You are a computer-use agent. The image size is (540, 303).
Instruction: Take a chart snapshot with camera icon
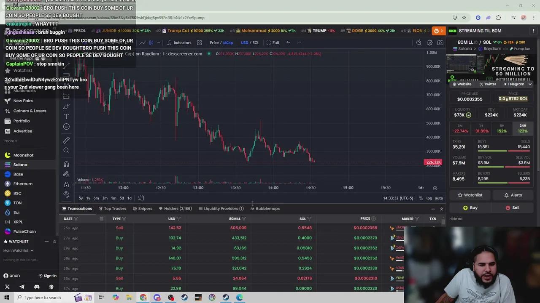[440, 43]
